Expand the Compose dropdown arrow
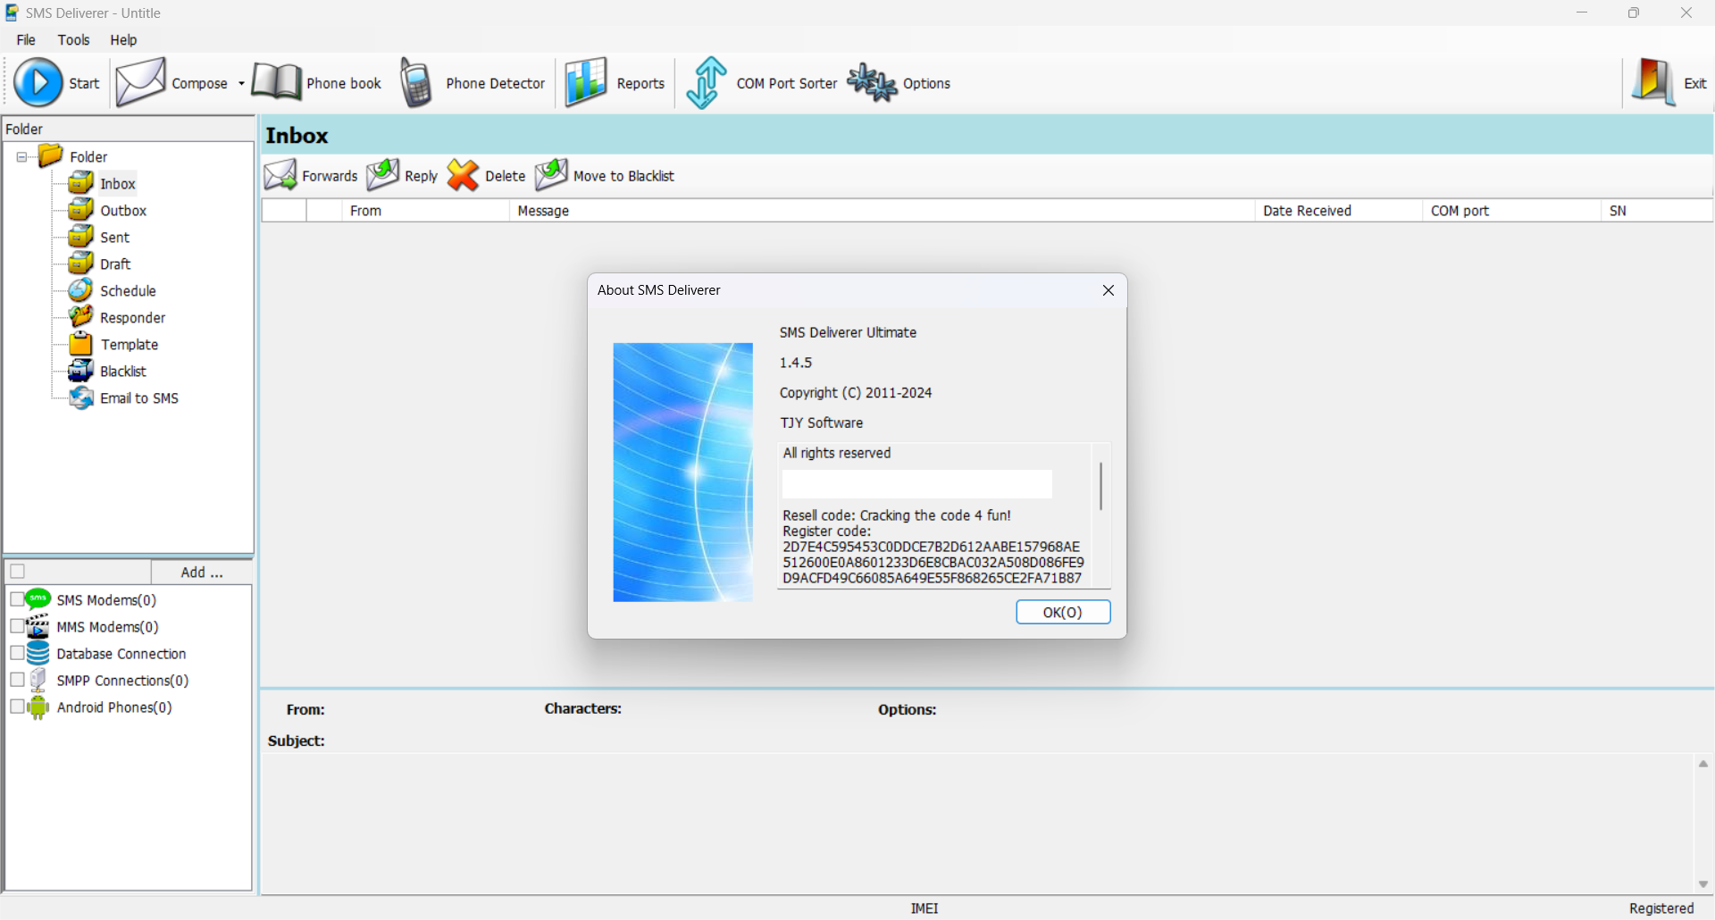Image resolution: width=1715 pixels, height=920 pixels. [241, 83]
